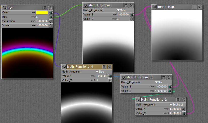The image size is (208, 123).
Task: Toggle Math_Functions_2 inputs panel button
Action: [178, 100]
